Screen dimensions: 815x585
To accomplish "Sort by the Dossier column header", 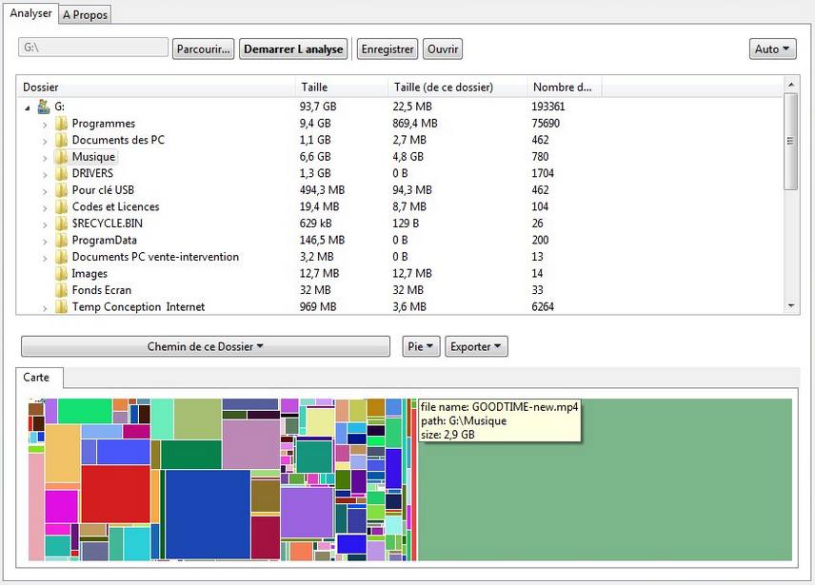I will pyautogui.click(x=156, y=88).
